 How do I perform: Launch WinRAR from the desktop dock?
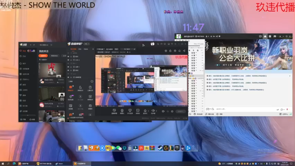click(x=152, y=148)
